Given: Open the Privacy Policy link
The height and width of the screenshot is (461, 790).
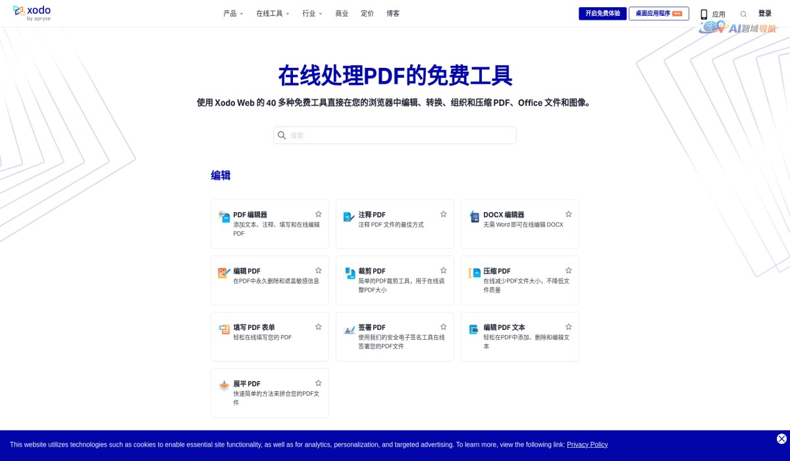Looking at the screenshot, I should coord(587,445).
